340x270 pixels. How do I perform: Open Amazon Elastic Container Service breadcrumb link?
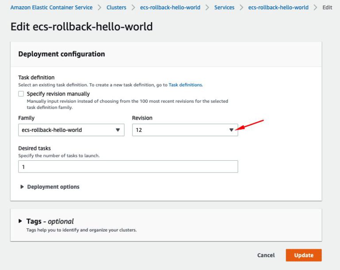pyautogui.click(x=51, y=8)
